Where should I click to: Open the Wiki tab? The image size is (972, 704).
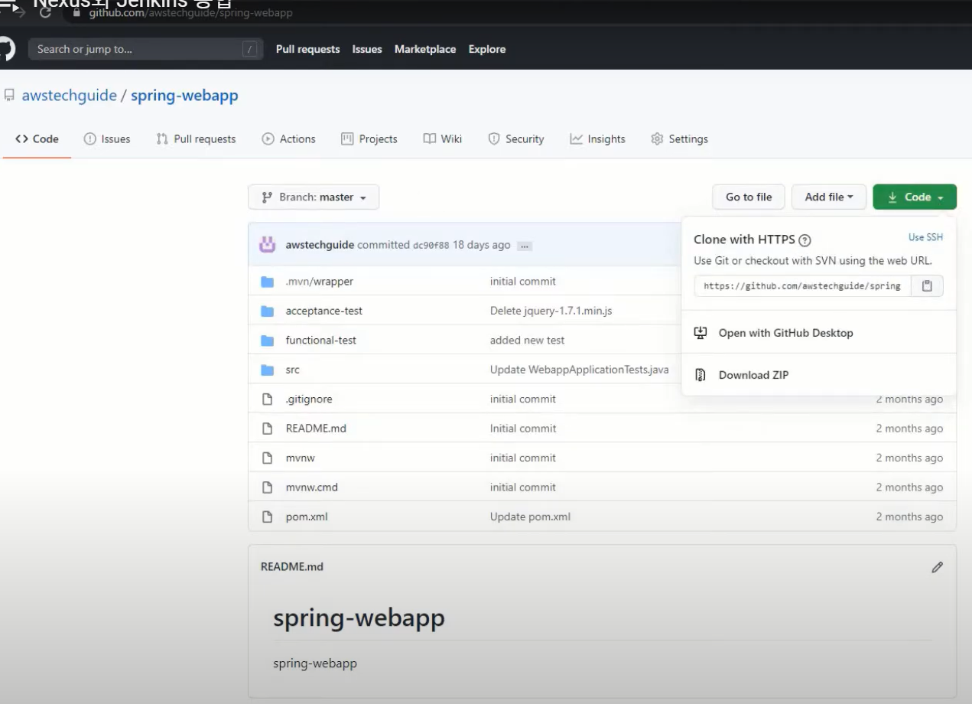[443, 139]
